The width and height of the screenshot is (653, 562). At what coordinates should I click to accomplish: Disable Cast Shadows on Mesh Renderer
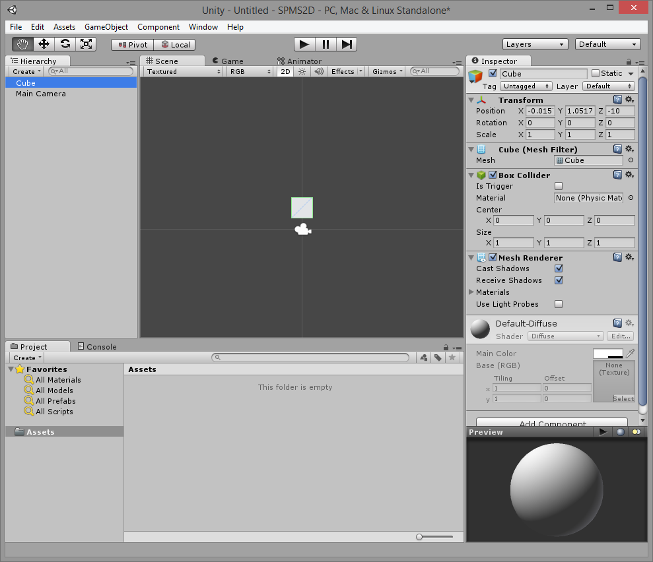(559, 268)
